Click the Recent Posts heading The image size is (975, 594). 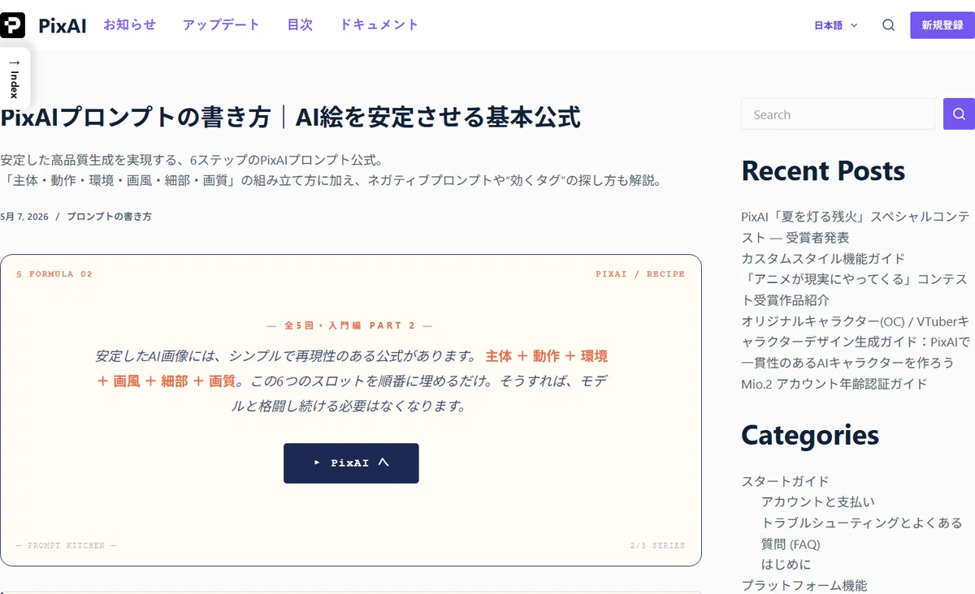click(x=823, y=170)
